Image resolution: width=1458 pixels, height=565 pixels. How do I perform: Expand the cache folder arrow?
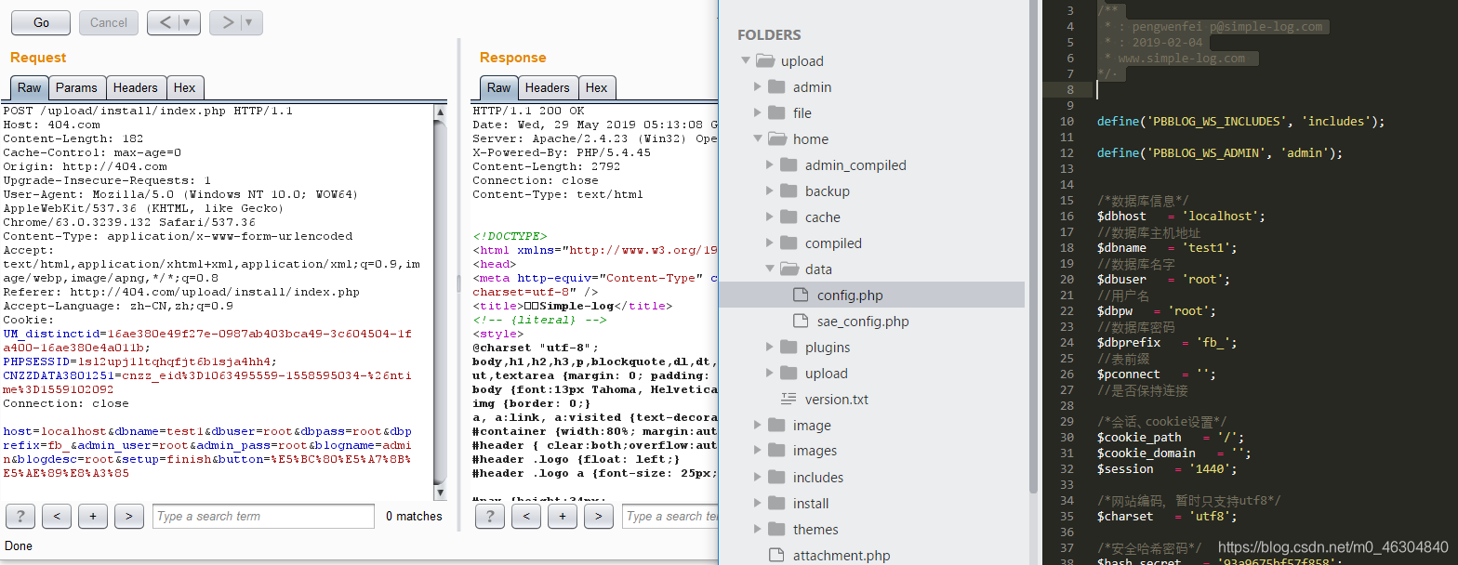pos(770,217)
